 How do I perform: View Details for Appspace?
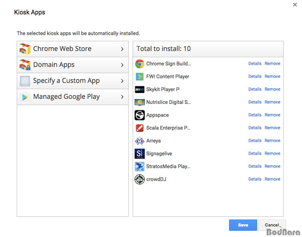tap(255, 115)
